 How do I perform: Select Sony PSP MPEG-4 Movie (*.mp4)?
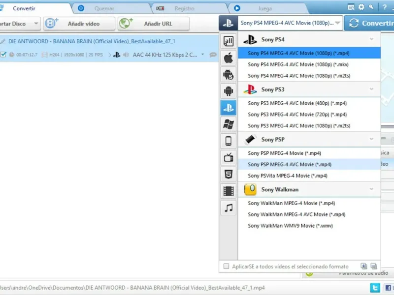[x=309, y=153]
